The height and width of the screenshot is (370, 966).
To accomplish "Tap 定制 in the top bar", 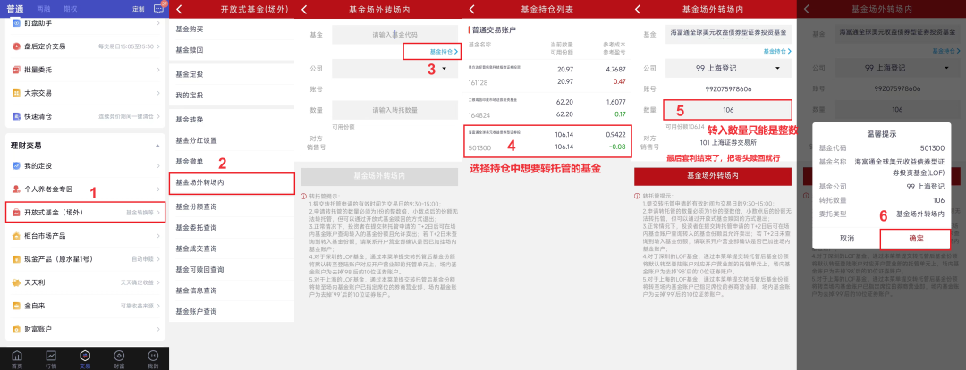I will coord(139,9).
